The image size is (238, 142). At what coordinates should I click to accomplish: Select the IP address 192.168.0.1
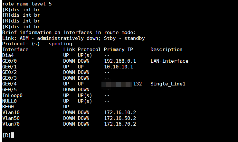(120, 61)
